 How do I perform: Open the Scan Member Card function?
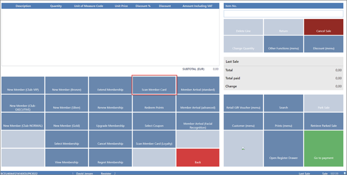pyautogui.click(x=154, y=85)
